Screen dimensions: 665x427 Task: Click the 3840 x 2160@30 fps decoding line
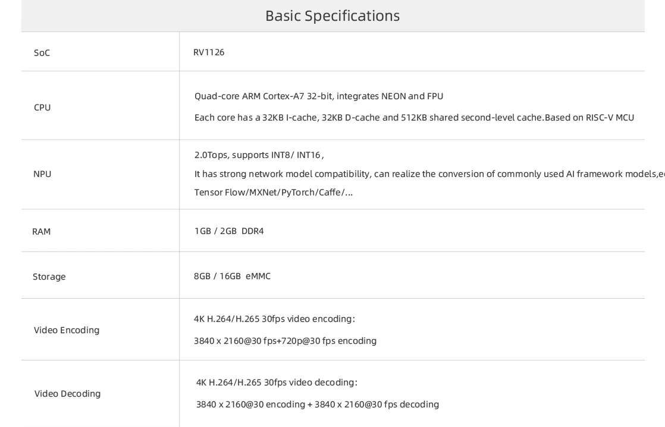point(317,404)
